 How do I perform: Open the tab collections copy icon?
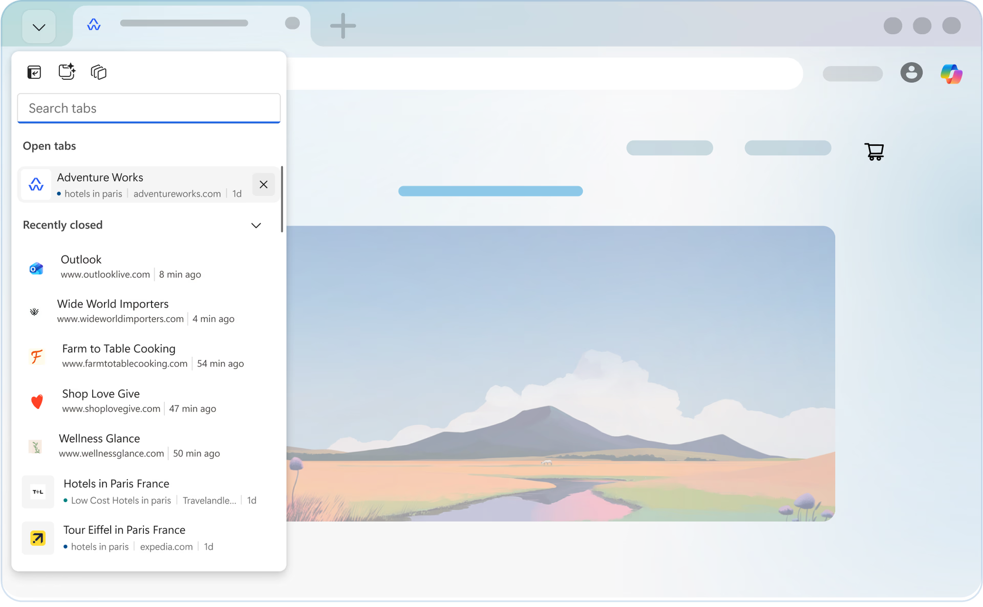[x=98, y=72]
